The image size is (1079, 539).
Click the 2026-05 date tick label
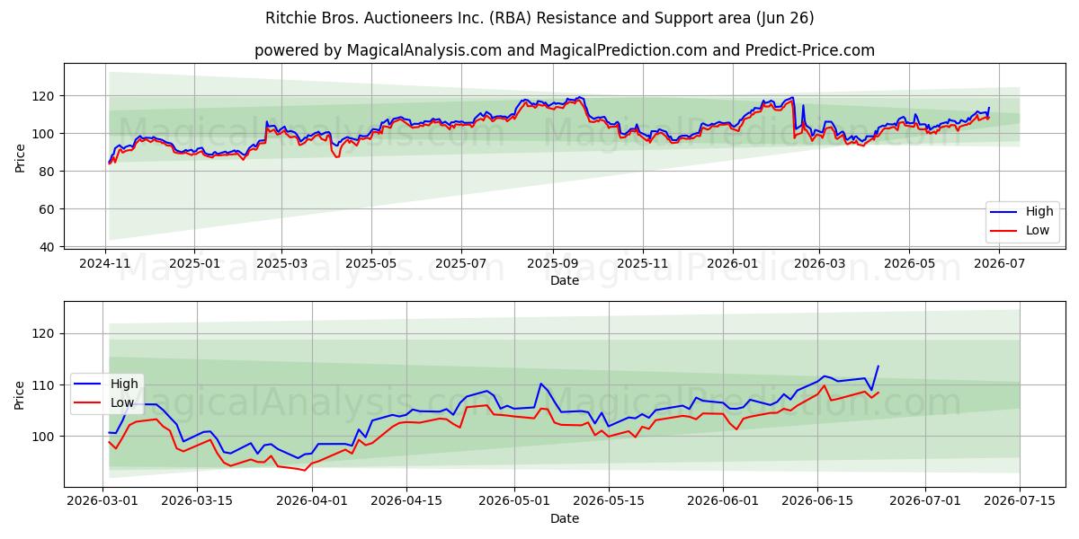[x=908, y=264]
